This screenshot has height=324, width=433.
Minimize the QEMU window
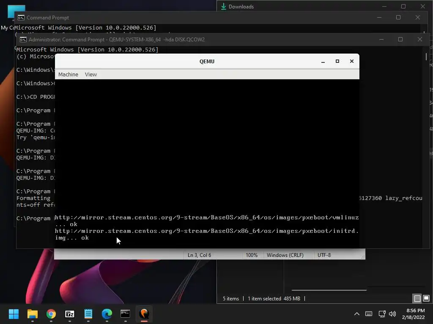tap(323, 62)
